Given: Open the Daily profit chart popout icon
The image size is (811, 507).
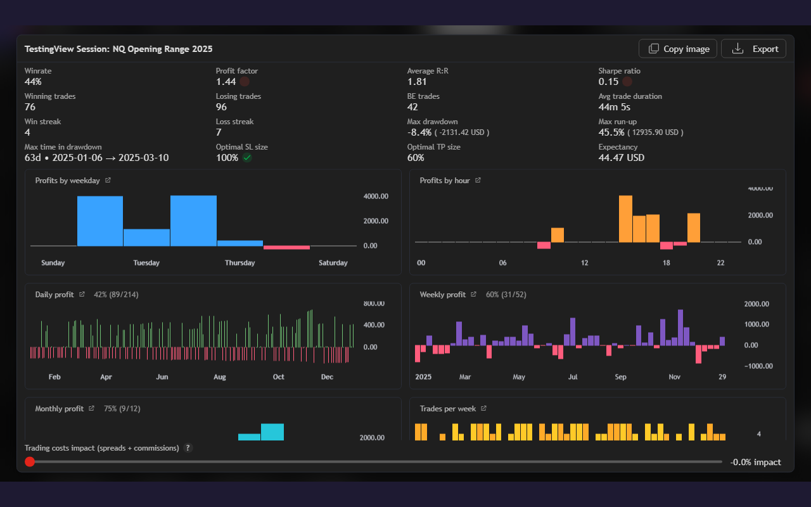Looking at the screenshot, I should (x=82, y=295).
